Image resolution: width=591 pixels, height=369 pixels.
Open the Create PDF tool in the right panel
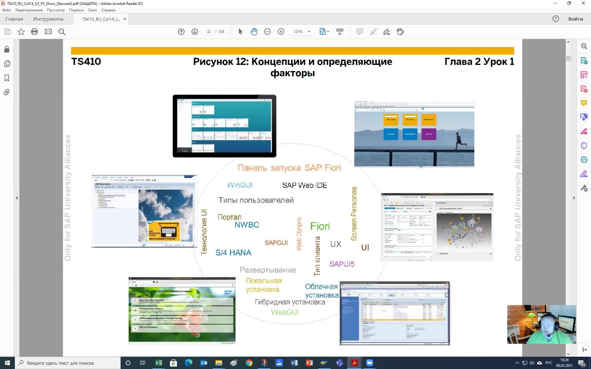584,89
